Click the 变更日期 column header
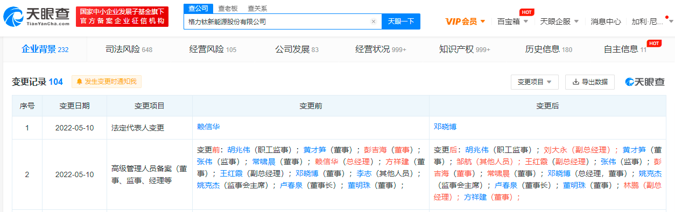 click(74, 106)
